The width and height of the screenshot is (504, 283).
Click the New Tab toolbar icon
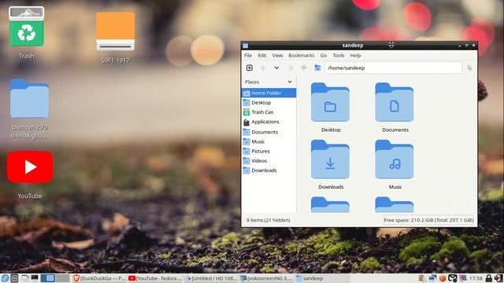[x=250, y=68]
